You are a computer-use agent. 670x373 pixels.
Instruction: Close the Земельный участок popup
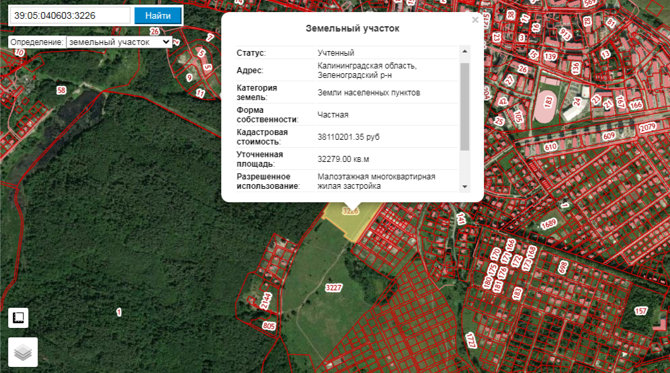tap(475, 21)
